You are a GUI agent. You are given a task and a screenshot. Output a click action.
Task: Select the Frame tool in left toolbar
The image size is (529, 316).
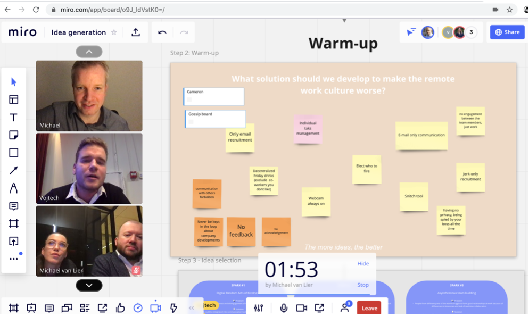pos(13,223)
